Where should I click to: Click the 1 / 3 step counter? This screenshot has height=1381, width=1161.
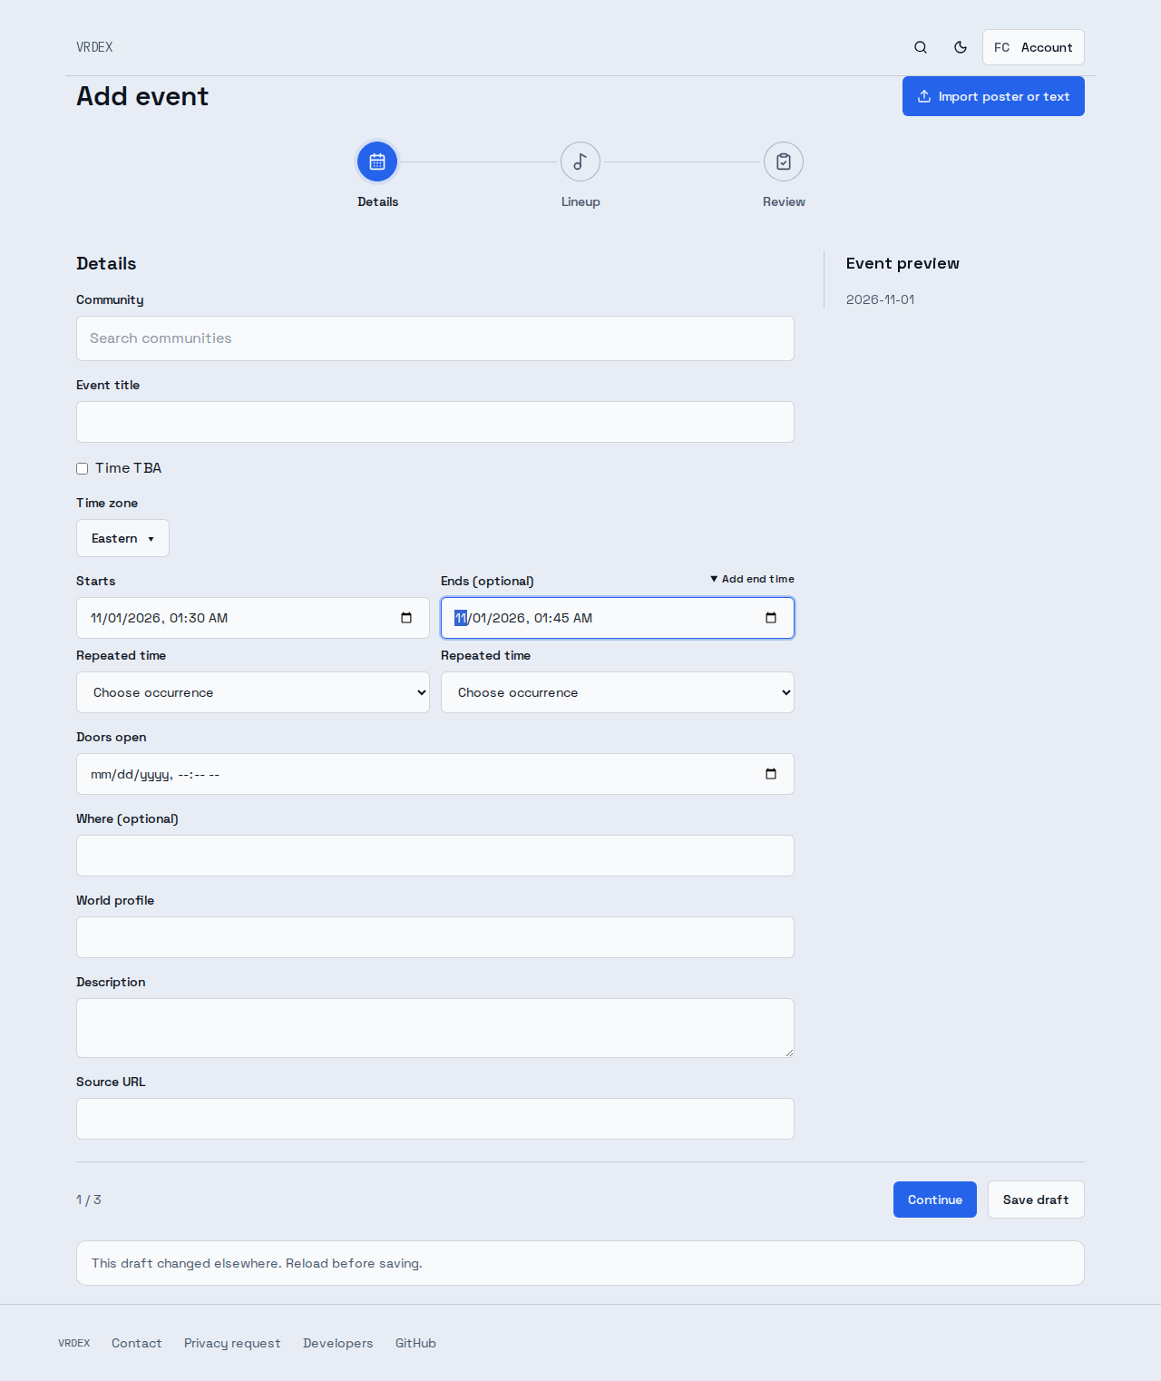[x=89, y=1200]
